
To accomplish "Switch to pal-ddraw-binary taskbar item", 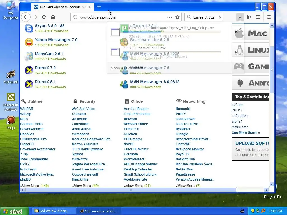I will [x=54, y=211].
